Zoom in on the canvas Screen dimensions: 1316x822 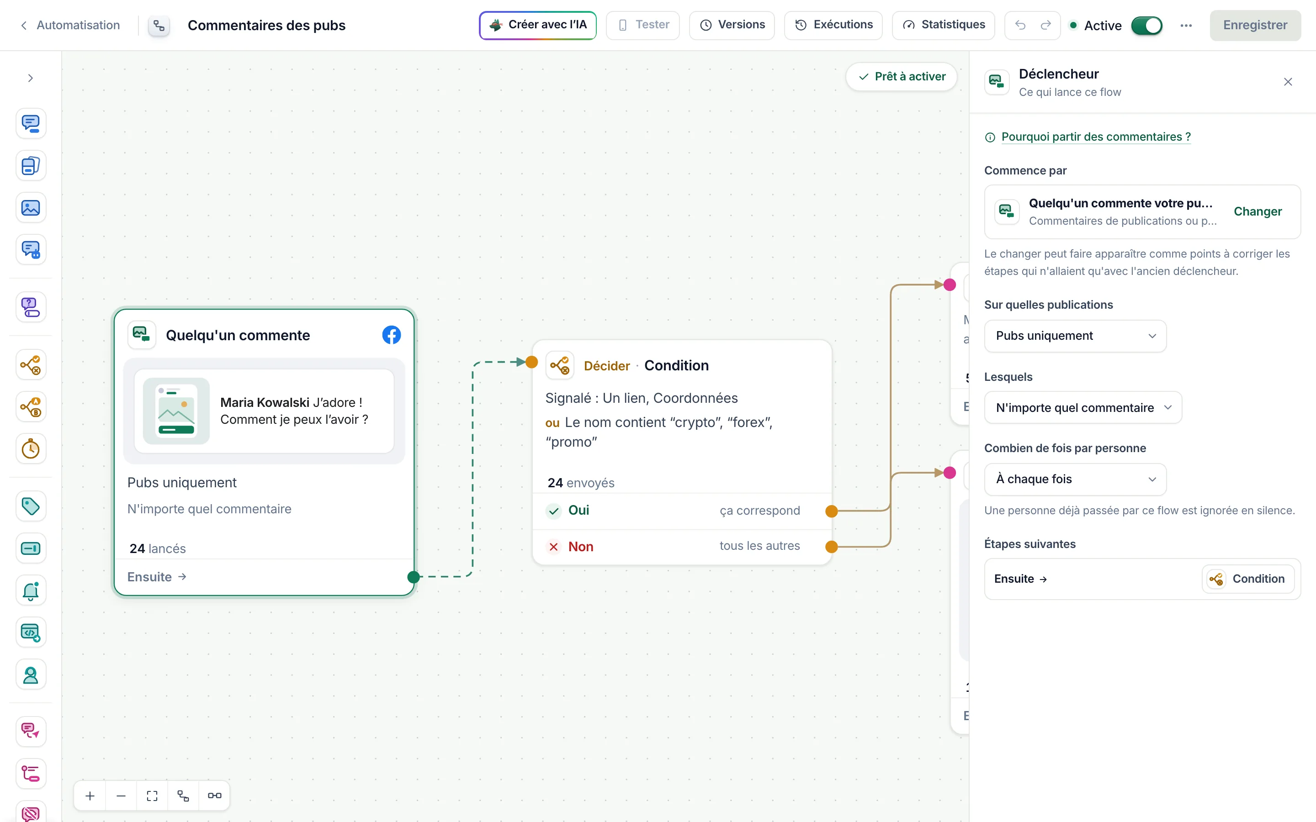pyautogui.click(x=90, y=796)
